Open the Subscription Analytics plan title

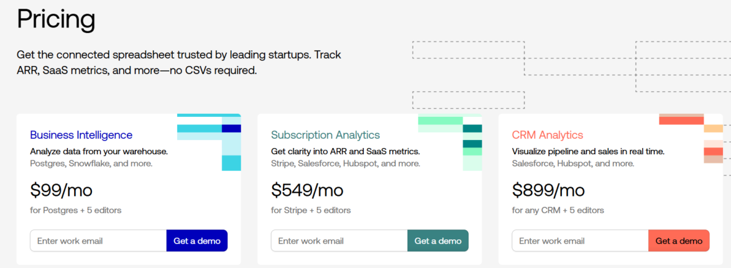tap(325, 135)
